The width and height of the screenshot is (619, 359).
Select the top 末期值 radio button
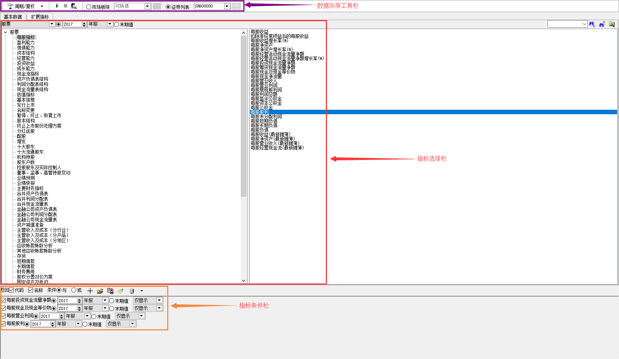tap(117, 25)
